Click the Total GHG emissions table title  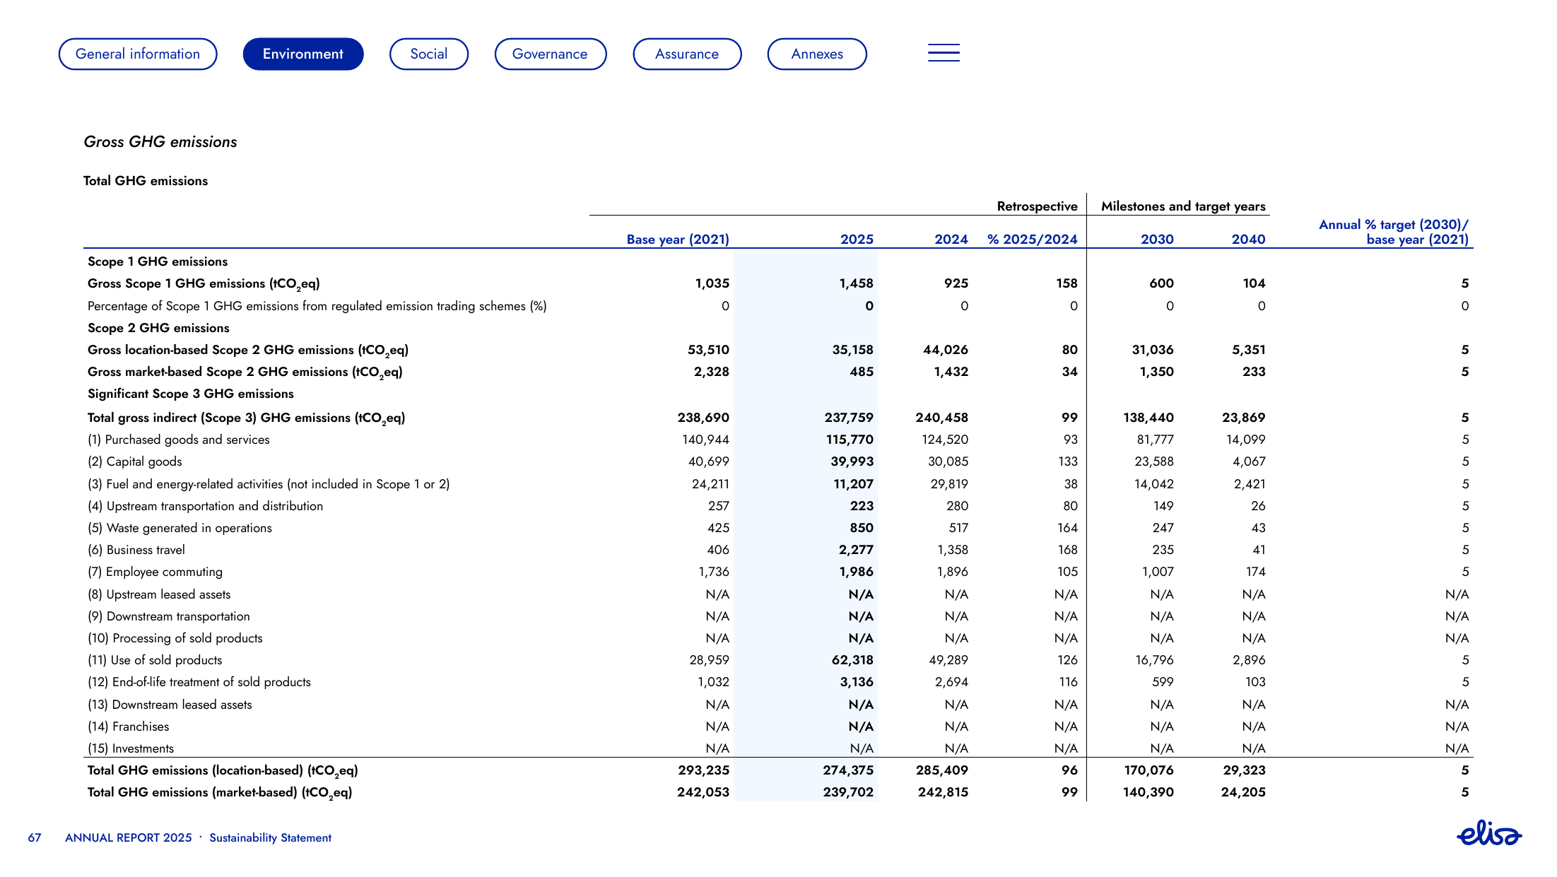pyautogui.click(x=146, y=181)
